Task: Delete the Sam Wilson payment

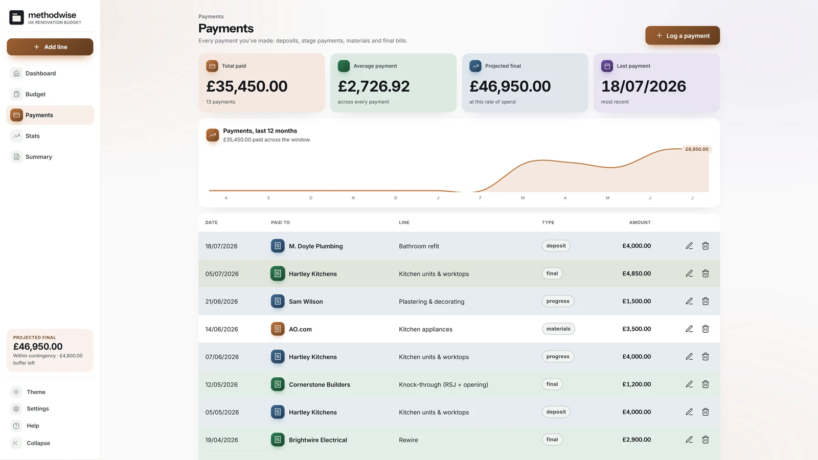Action: point(706,301)
